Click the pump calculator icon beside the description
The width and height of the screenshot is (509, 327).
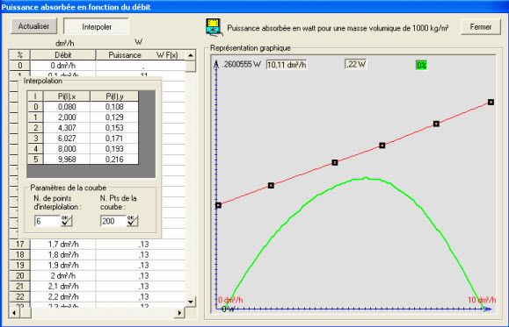[214, 27]
